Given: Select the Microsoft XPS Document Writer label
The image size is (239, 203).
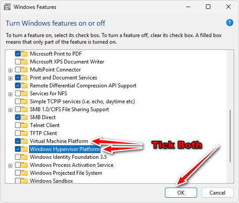Looking at the screenshot, I should pos(67,62).
